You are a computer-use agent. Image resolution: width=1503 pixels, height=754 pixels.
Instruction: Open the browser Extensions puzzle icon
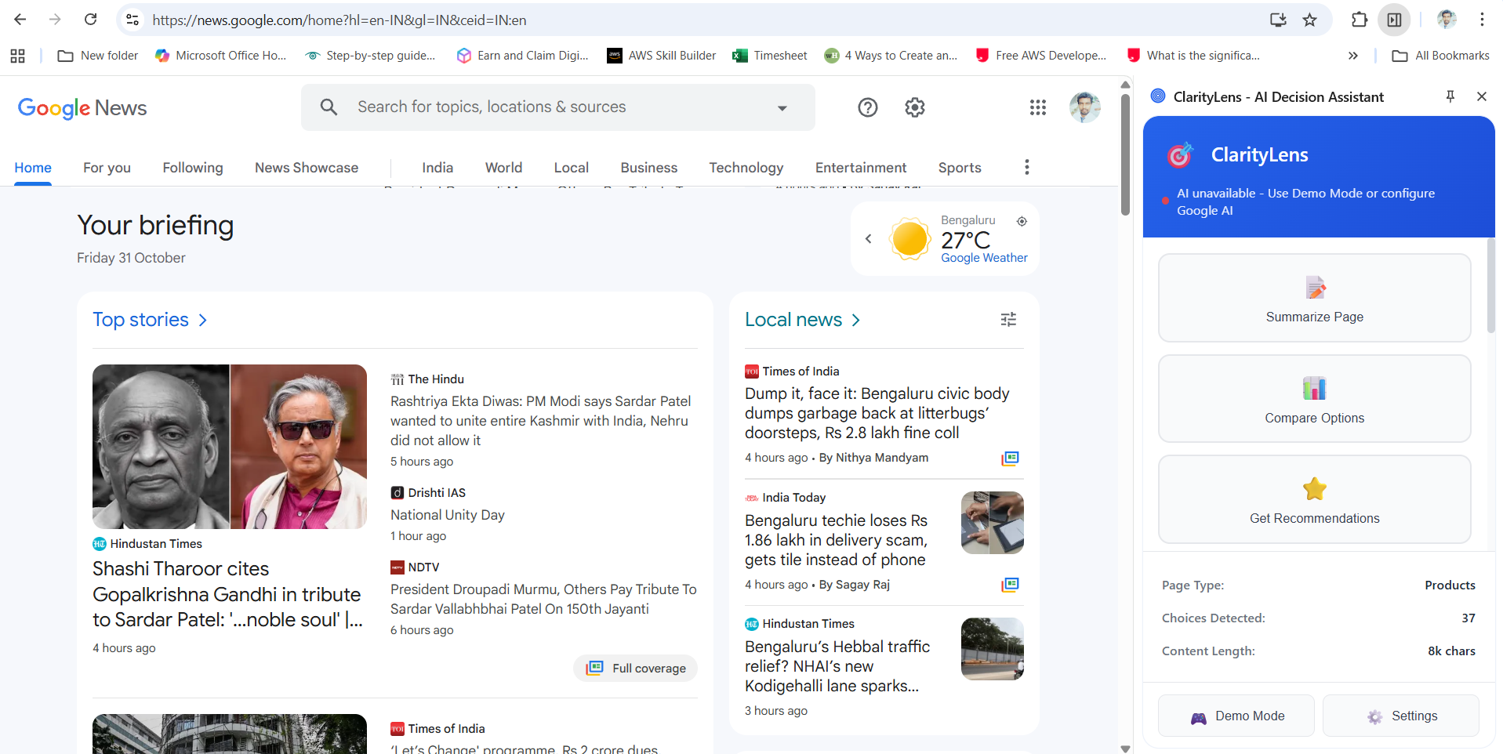[x=1360, y=20]
